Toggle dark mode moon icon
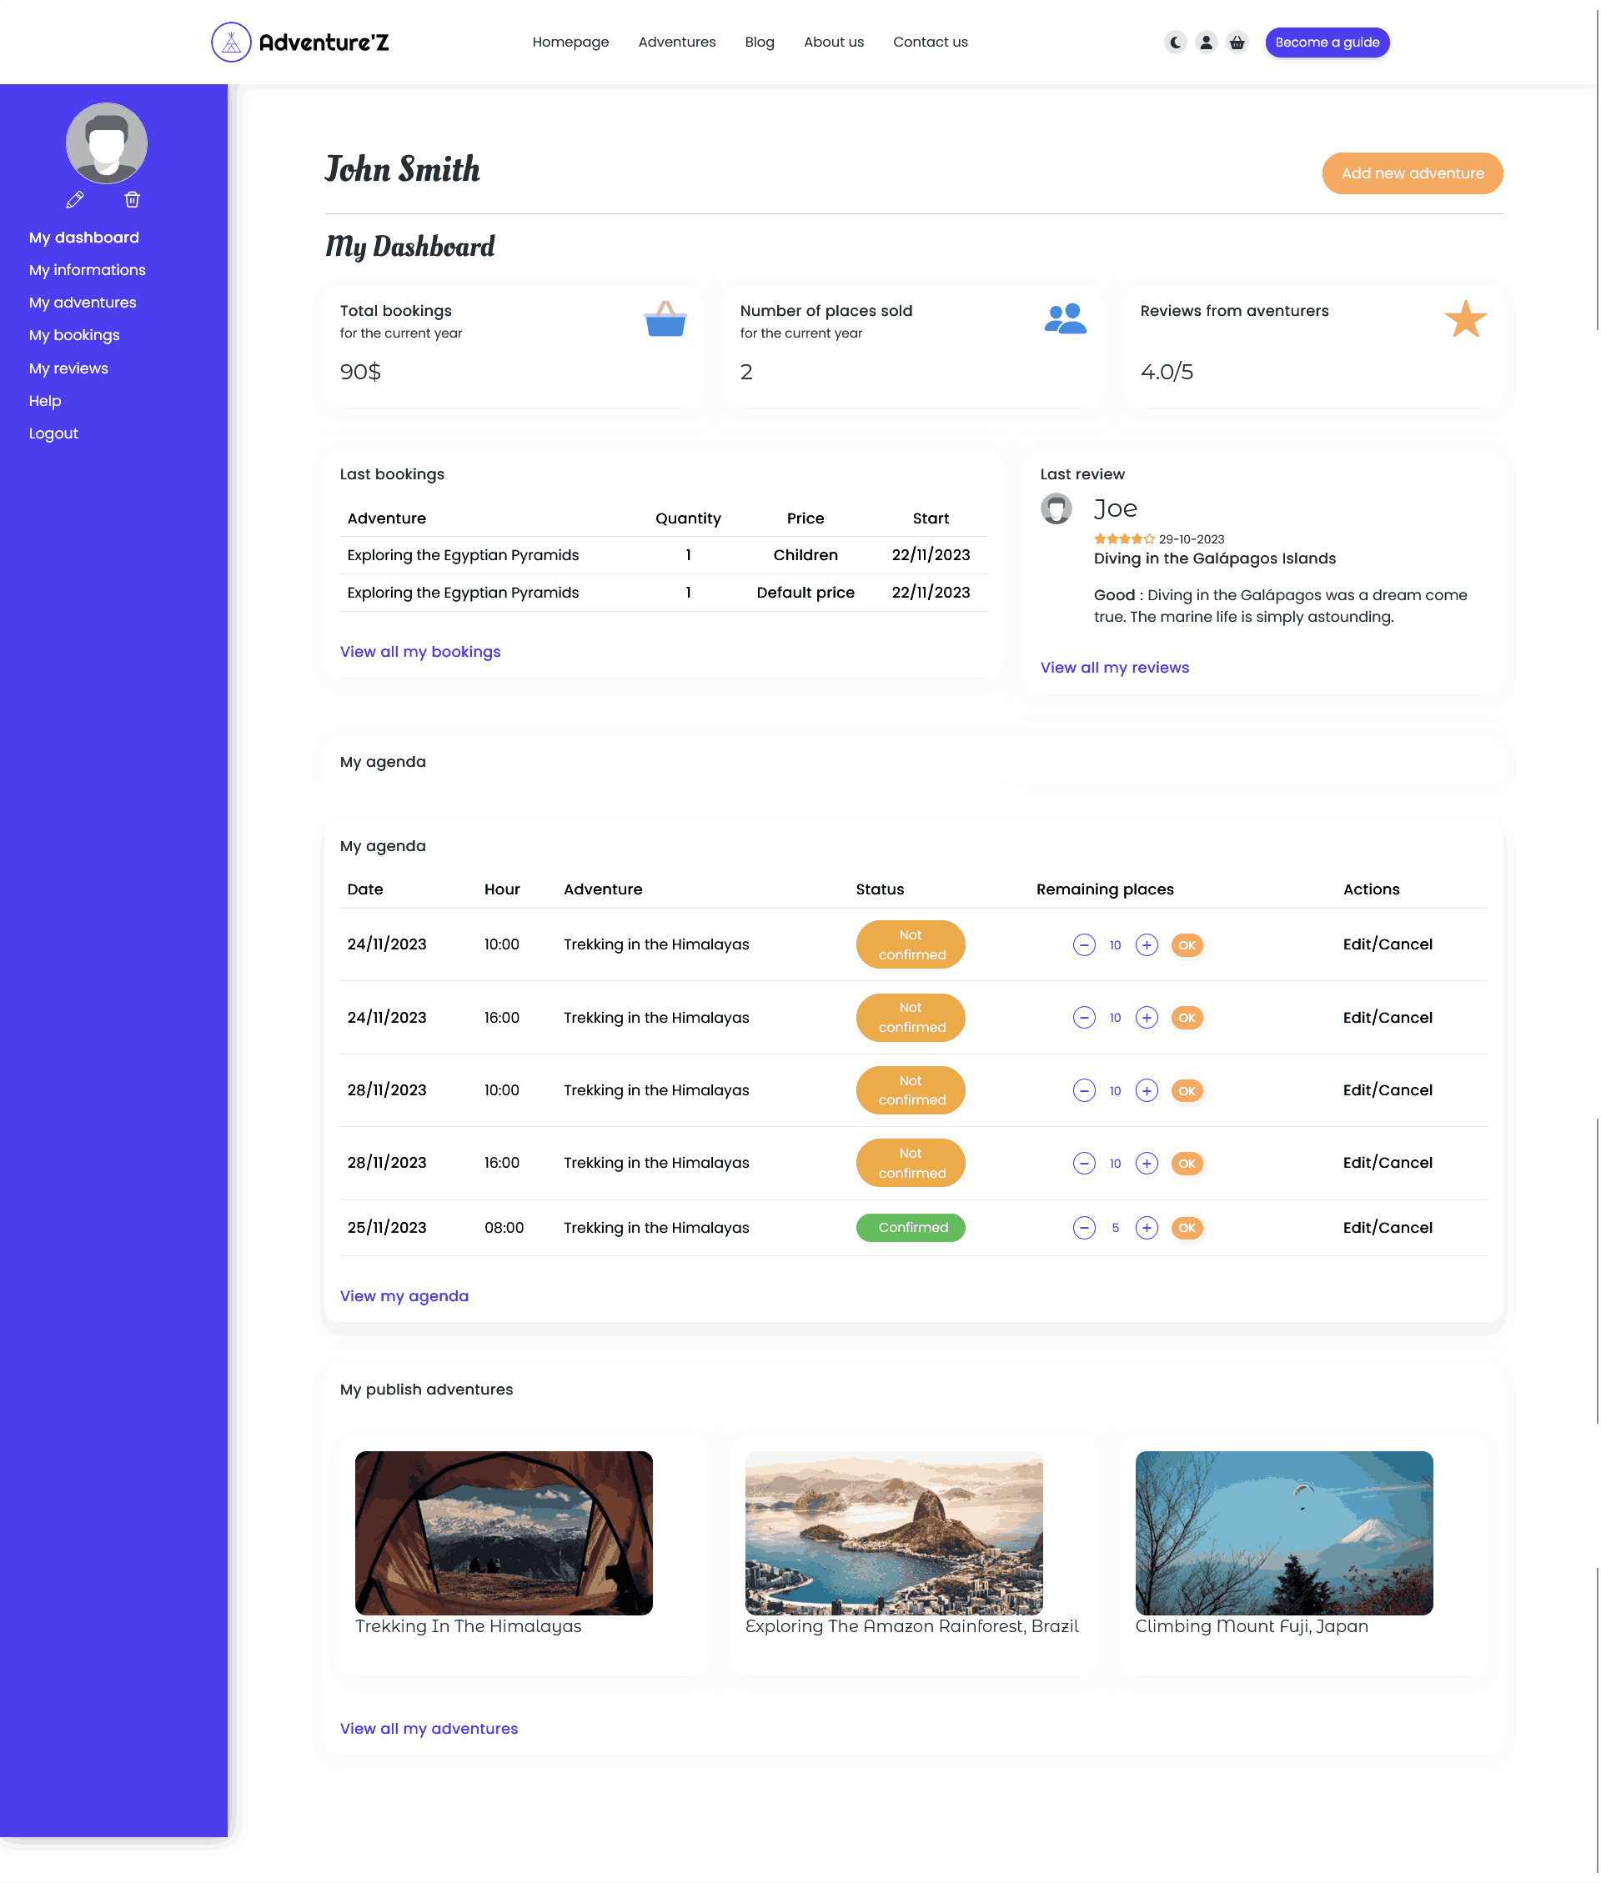 click(1176, 42)
